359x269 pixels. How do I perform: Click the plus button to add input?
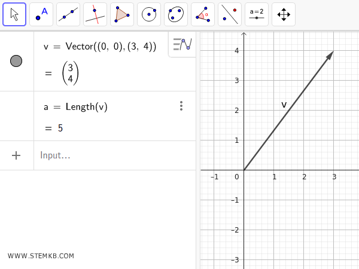pyautogui.click(x=16, y=155)
